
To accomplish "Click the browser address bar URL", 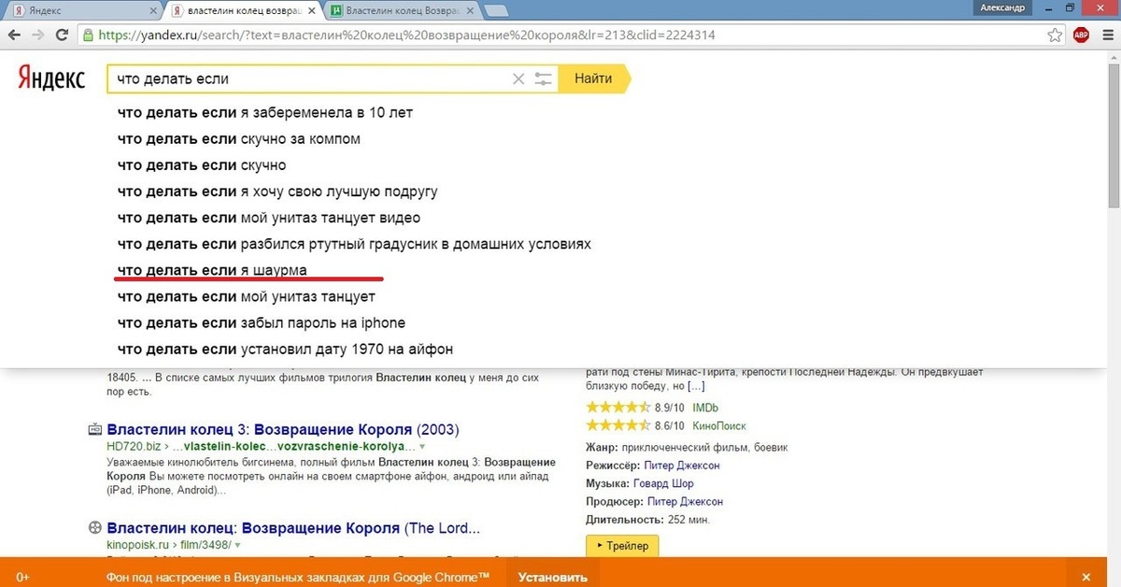I will point(406,36).
